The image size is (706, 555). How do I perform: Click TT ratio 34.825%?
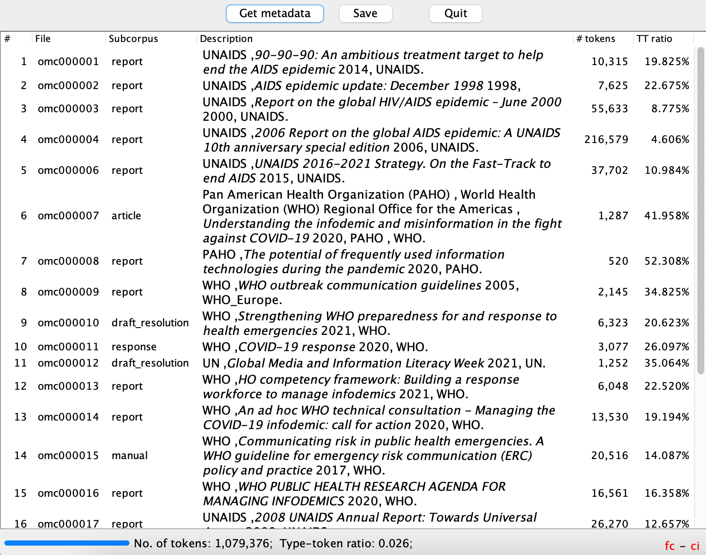667,292
